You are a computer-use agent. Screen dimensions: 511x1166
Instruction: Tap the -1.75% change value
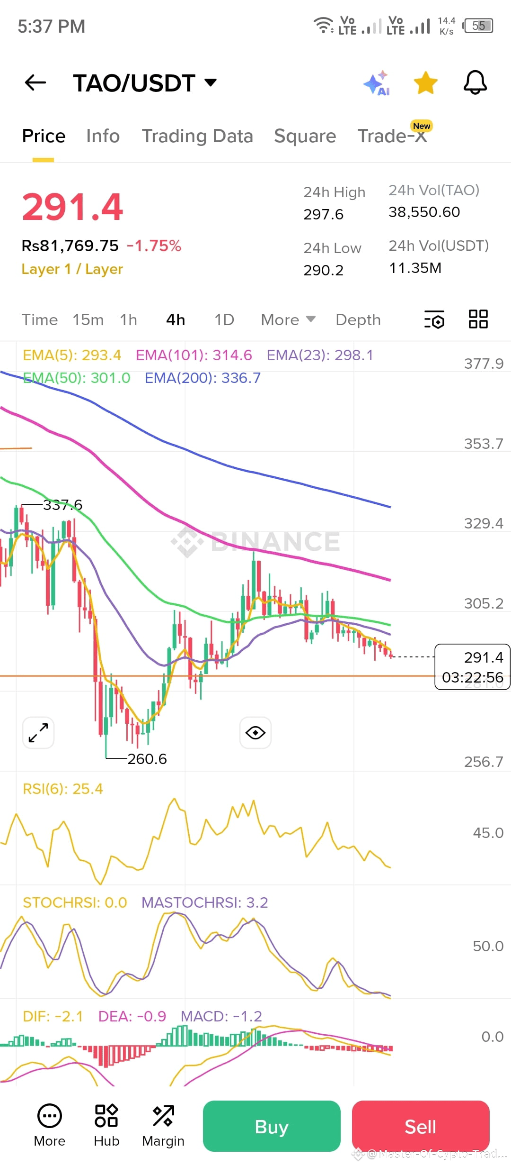click(154, 246)
